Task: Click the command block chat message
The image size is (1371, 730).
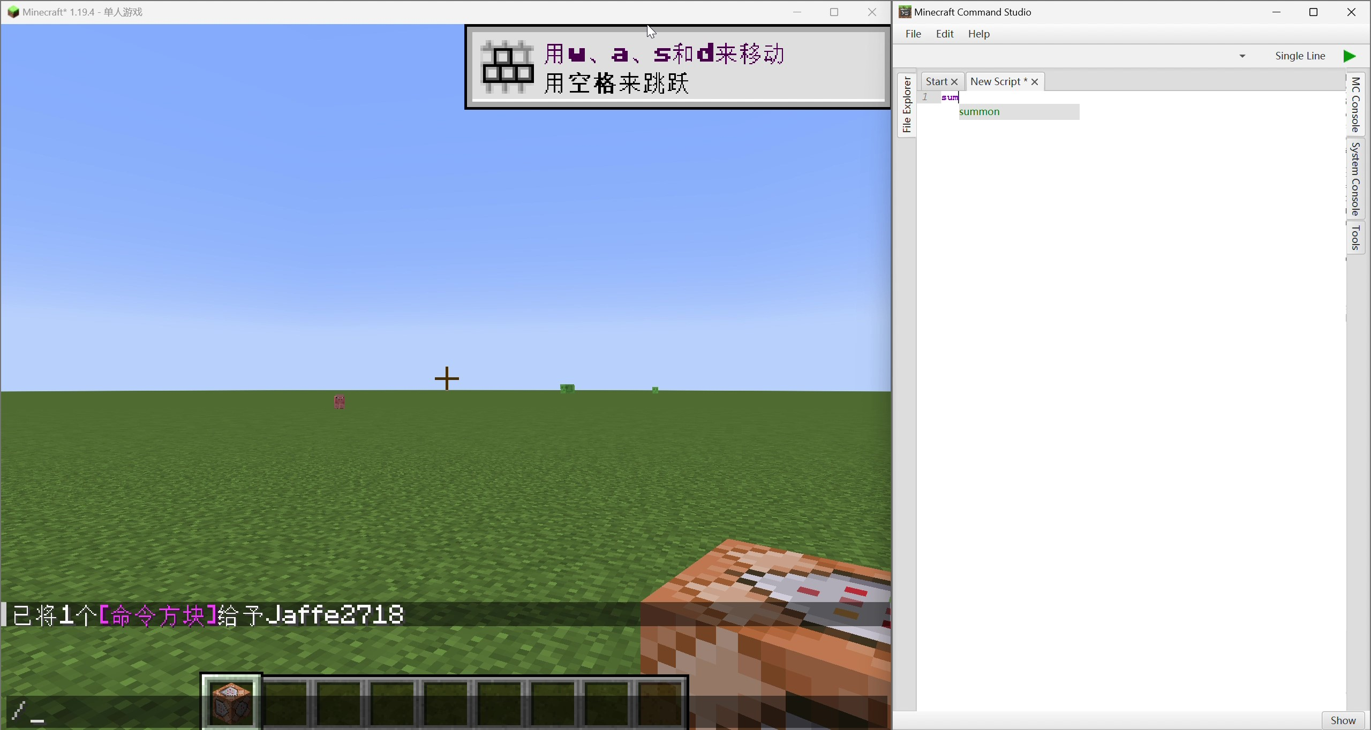Action: [x=208, y=615]
